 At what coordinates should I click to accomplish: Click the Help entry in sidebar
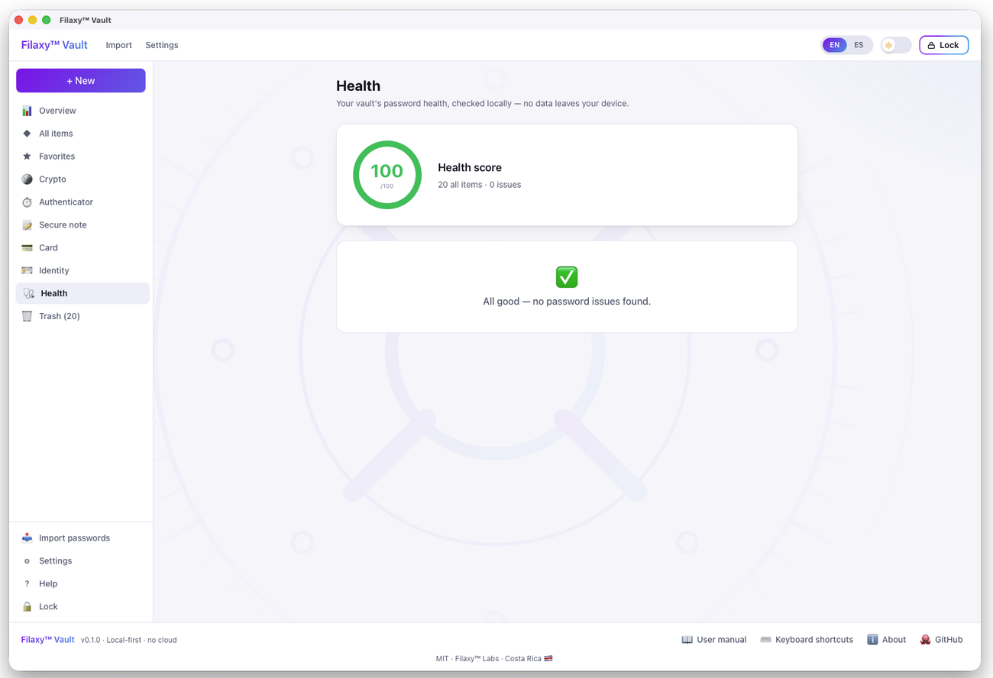point(82,584)
